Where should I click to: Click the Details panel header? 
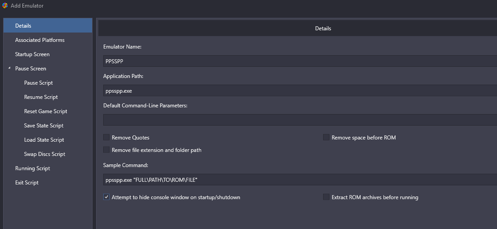pyautogui.click(x=298, y=29)
